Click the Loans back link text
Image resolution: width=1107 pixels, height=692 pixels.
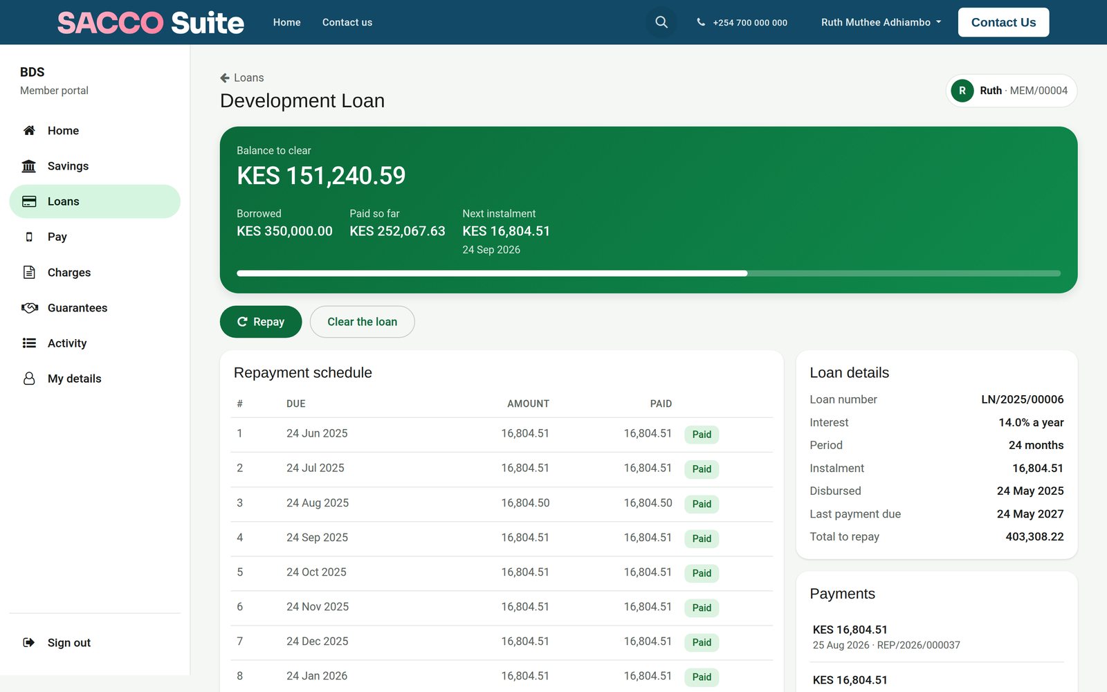point(249,78)
